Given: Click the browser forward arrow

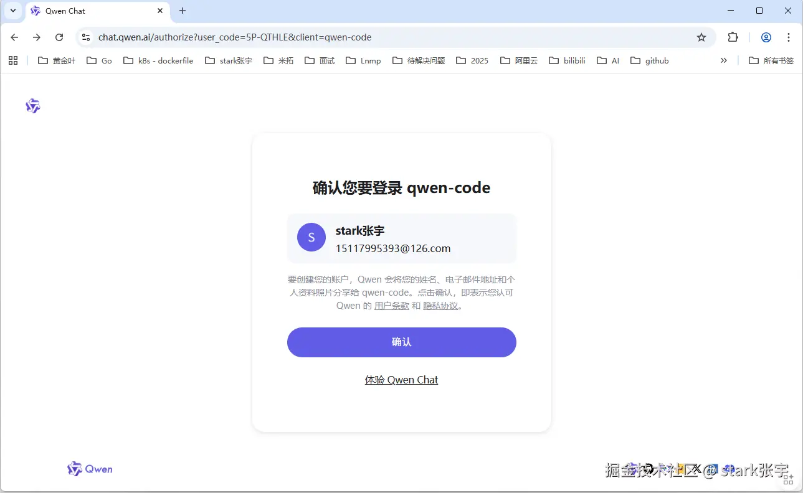Looking at the screenshot, I should click(x=36, y=37).
